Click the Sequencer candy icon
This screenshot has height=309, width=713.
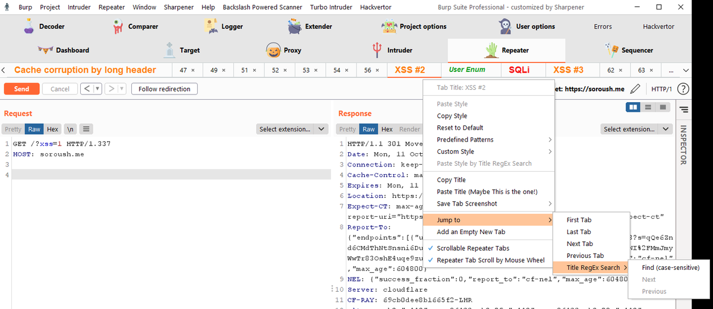pyautogui.click(x=611, y=50)
